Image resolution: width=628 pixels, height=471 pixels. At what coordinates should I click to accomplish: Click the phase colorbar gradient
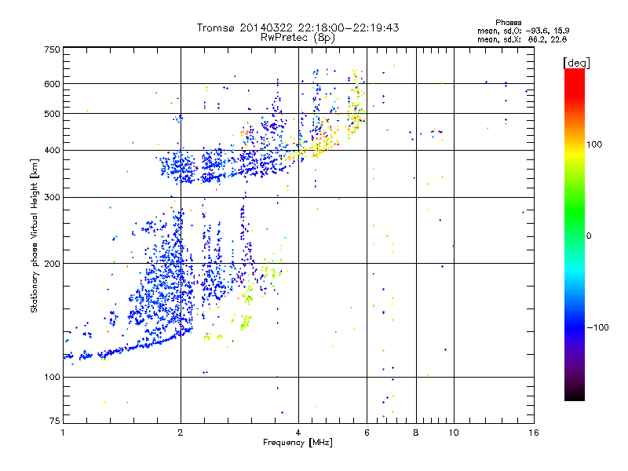(x=575, y=235)
